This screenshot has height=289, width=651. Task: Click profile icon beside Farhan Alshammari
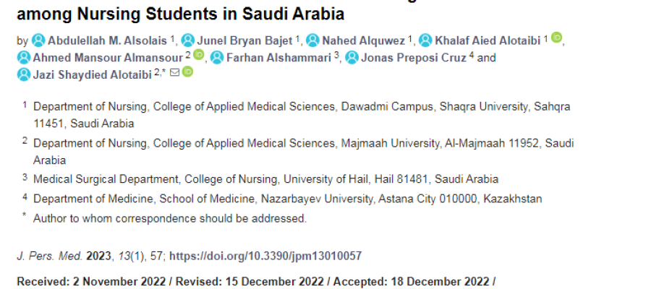(x=217, y=58)
